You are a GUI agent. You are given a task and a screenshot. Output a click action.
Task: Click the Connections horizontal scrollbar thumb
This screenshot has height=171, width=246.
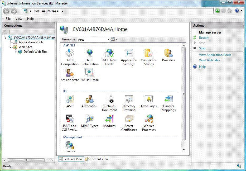(x=26, y=160)
